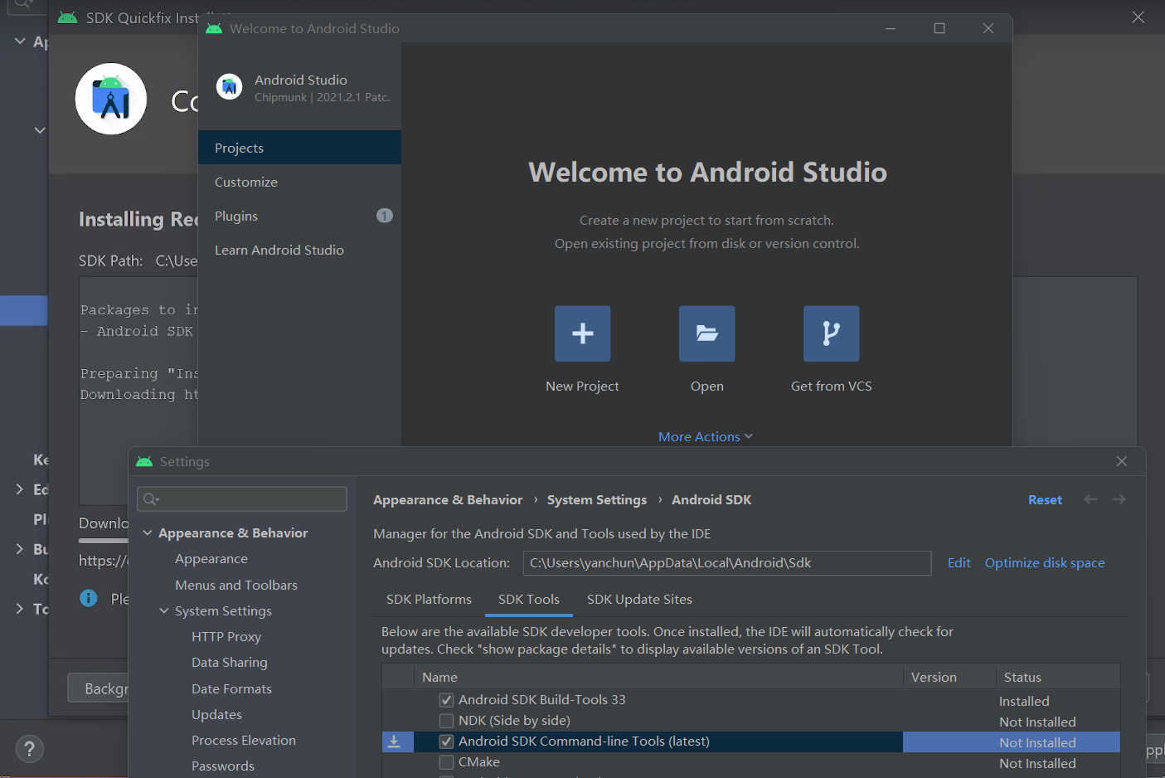Open SDK Update Sites tab
Image resolution: width=1165 pixels, height=778 pixels.
[639, 599]
